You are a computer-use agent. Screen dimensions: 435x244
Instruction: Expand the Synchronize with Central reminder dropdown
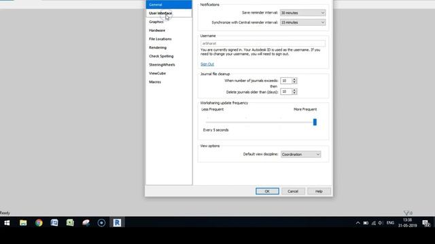(x=302, y=22)
